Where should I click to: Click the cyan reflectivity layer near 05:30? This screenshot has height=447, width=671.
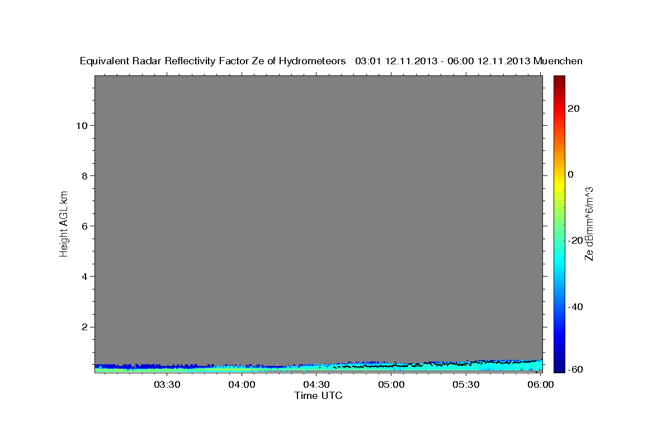click(466, 367)
